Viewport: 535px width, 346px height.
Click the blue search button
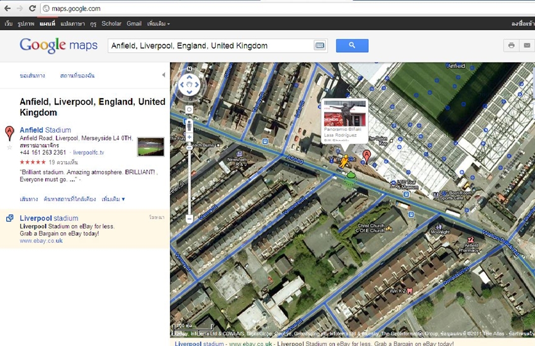(x=352, y=45)
